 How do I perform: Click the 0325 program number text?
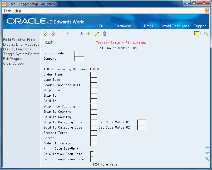pos(49,43)
